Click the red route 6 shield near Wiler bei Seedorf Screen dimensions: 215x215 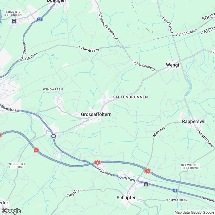[36, 150]
